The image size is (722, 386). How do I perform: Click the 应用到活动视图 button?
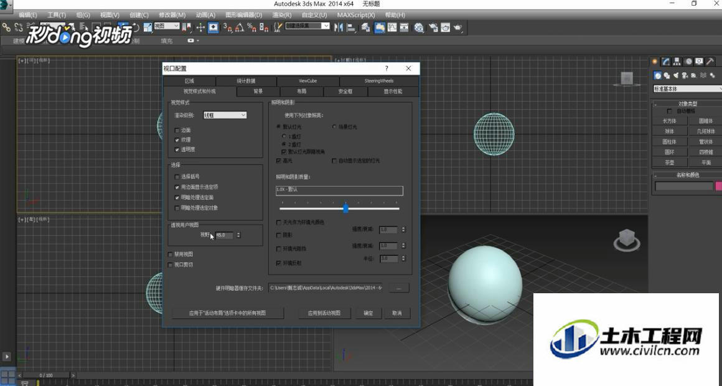[x=324, y=313]
